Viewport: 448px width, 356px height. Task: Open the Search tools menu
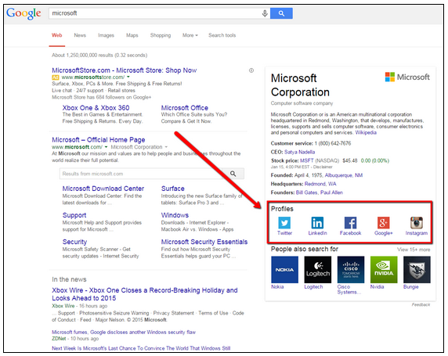click(x=222, y=35)
